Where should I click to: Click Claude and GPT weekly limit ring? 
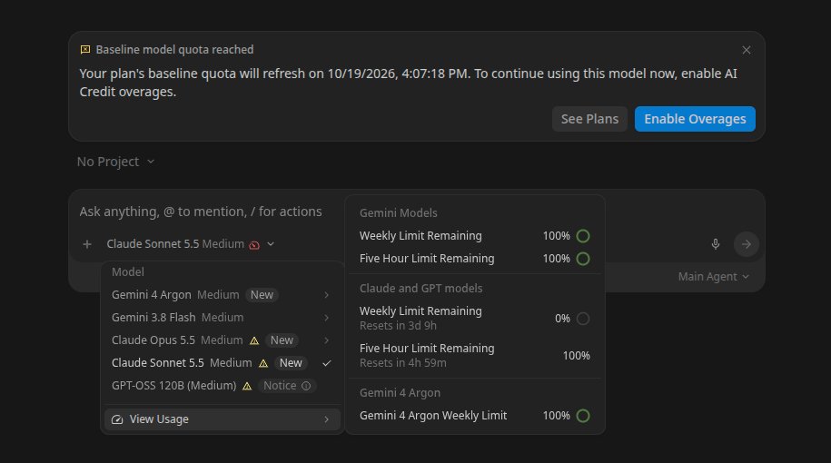583,319
